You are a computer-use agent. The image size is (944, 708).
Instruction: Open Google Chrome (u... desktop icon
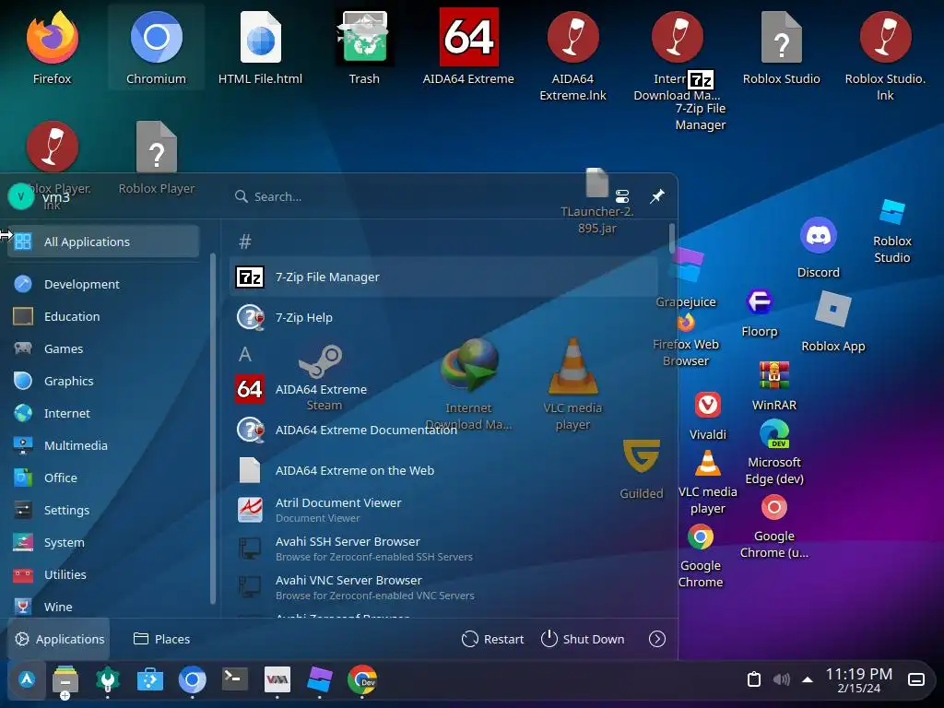coord(774,526)
